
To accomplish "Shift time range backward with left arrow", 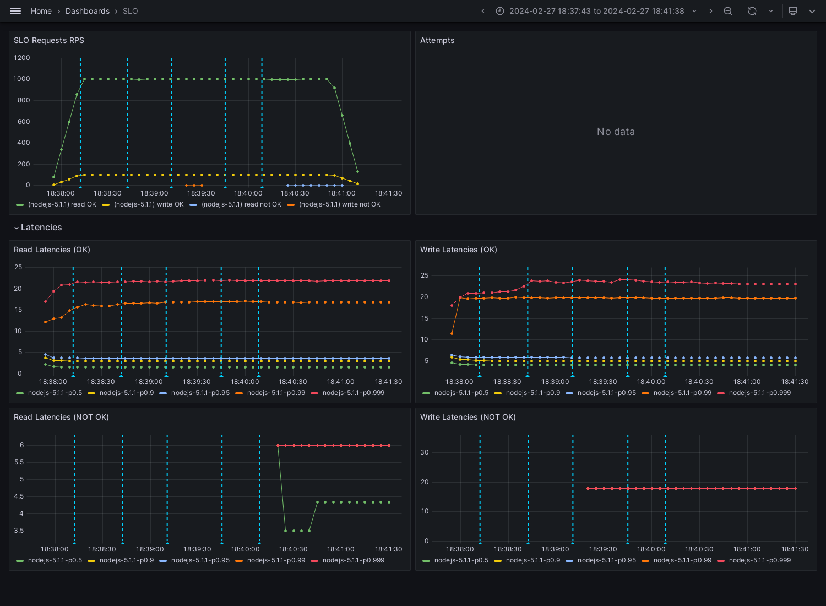I will [483, 11].
